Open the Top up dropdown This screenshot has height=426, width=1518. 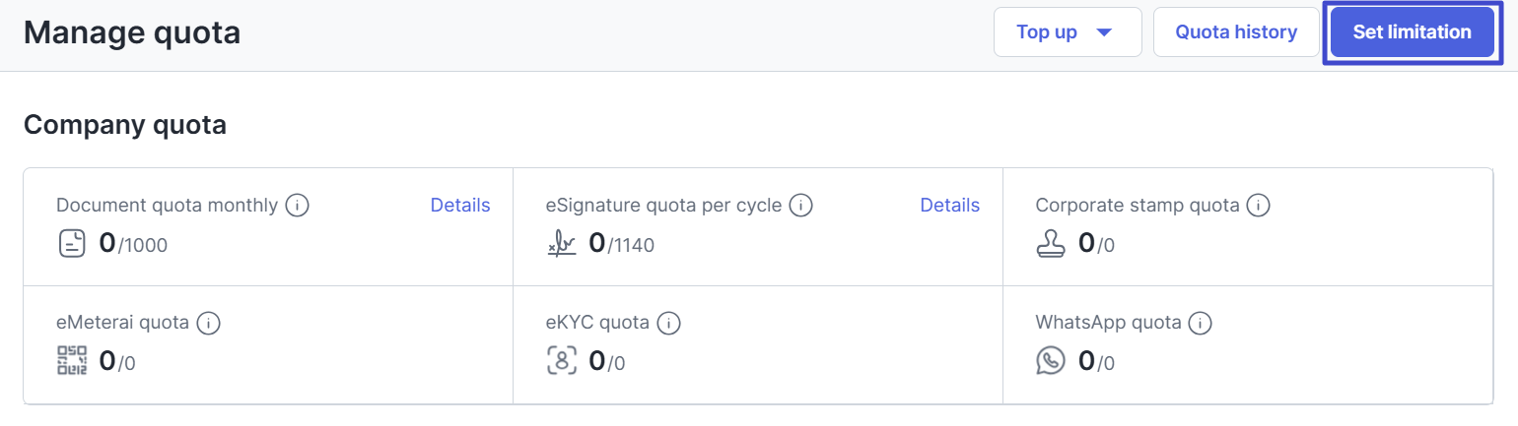[1068, 32]
